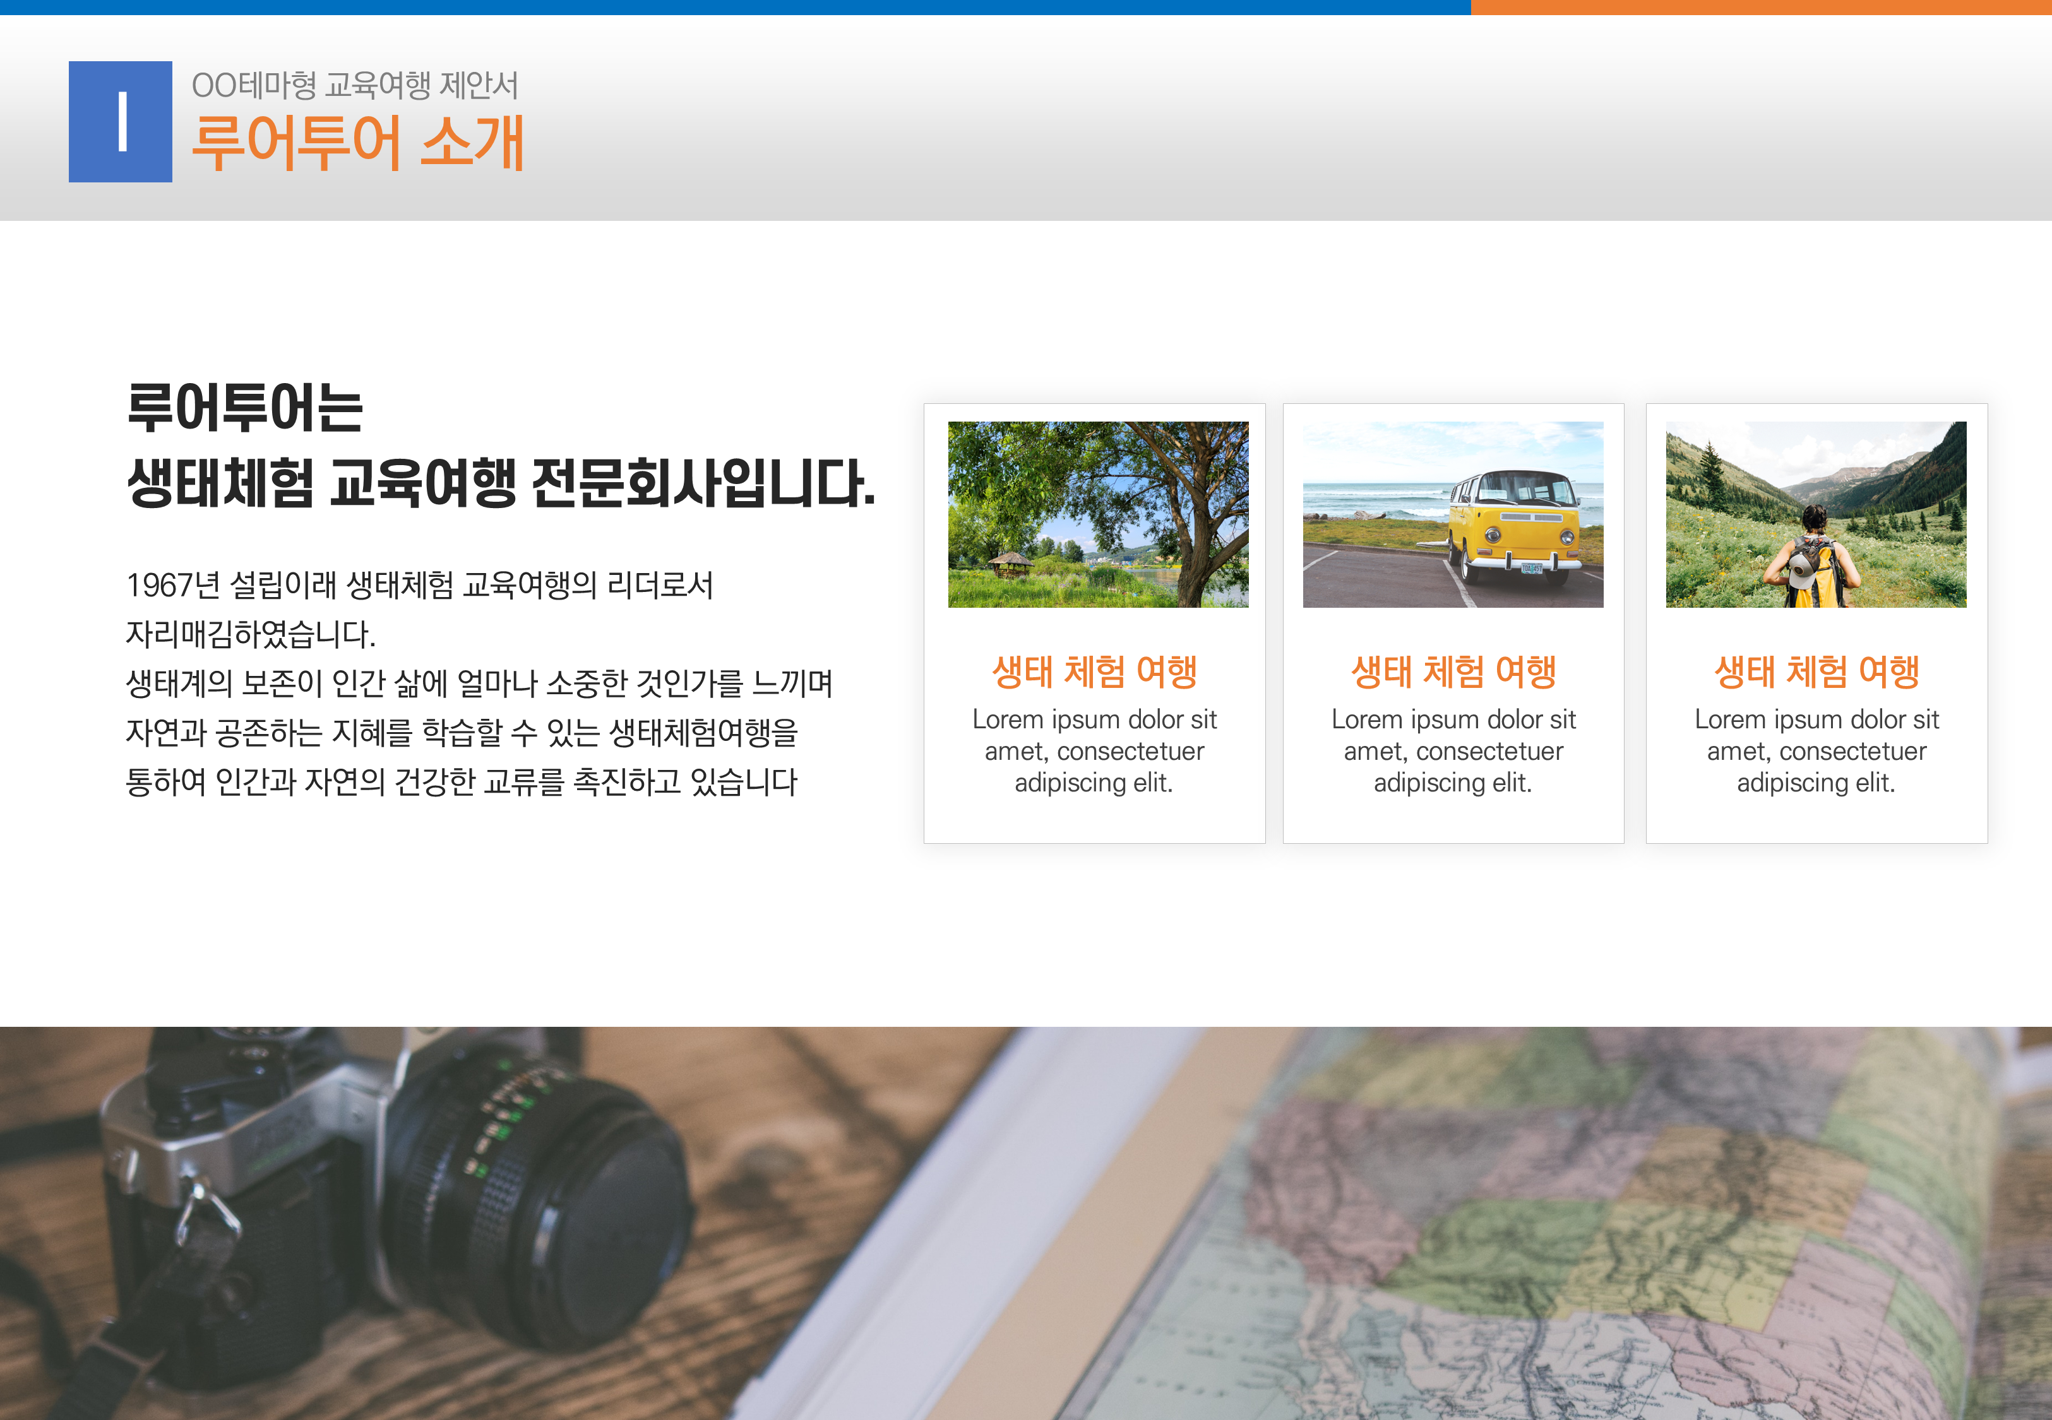Click the orange title '루어투어 소개'
This screenshot has width=2052, height=1420.
358,143
